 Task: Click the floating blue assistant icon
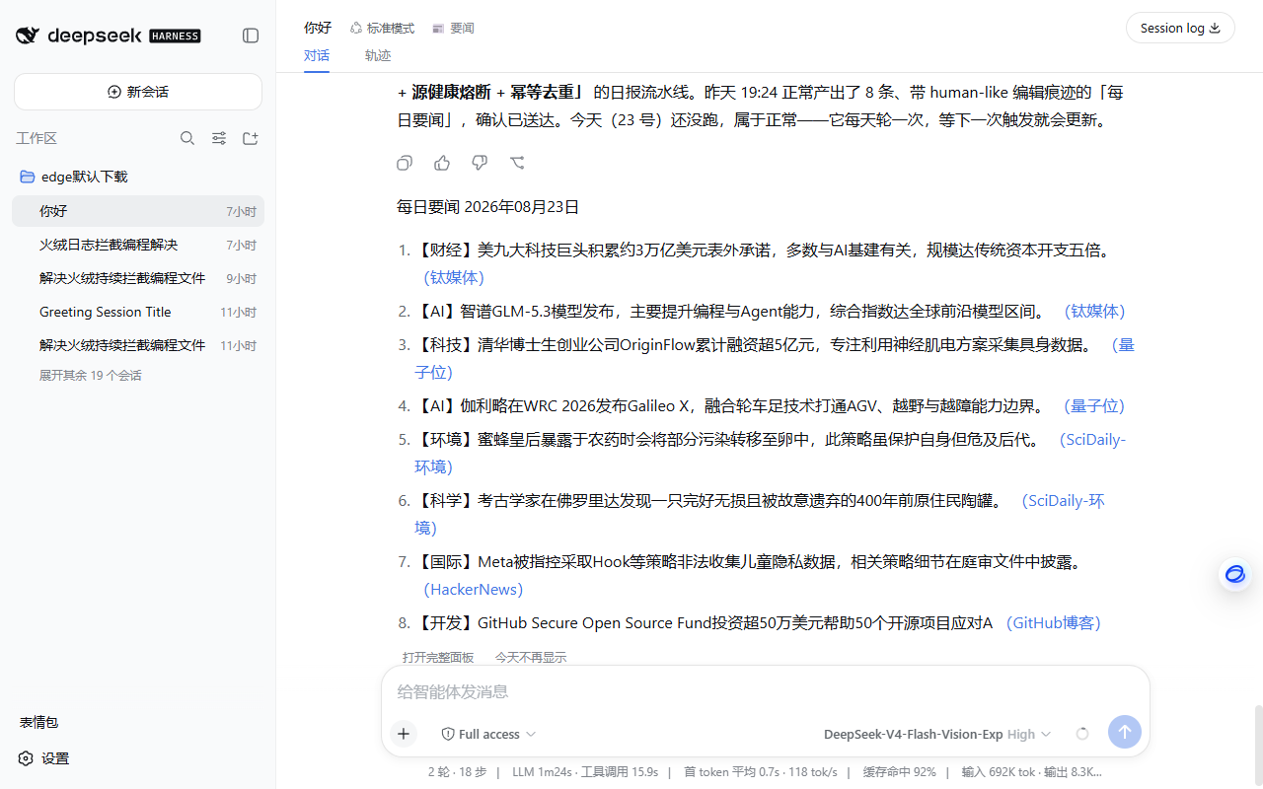tap(1235, 574)
